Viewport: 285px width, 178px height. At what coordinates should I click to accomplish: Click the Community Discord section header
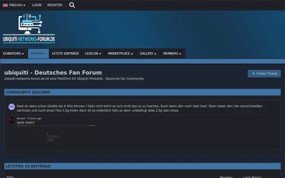point(142,92)
